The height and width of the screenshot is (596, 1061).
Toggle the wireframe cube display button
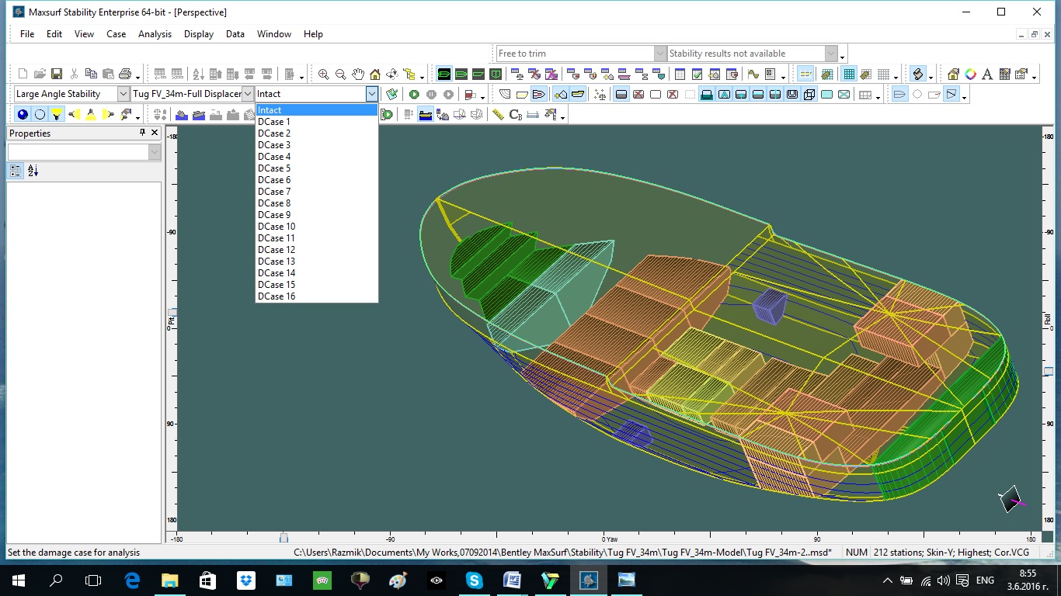[x=809, y=95]
